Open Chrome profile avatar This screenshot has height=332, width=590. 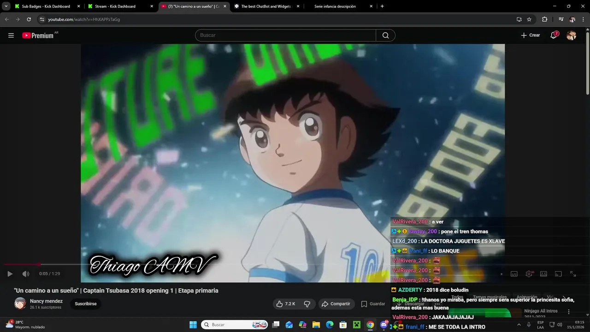pyautogui.click(x=572, y=19)
